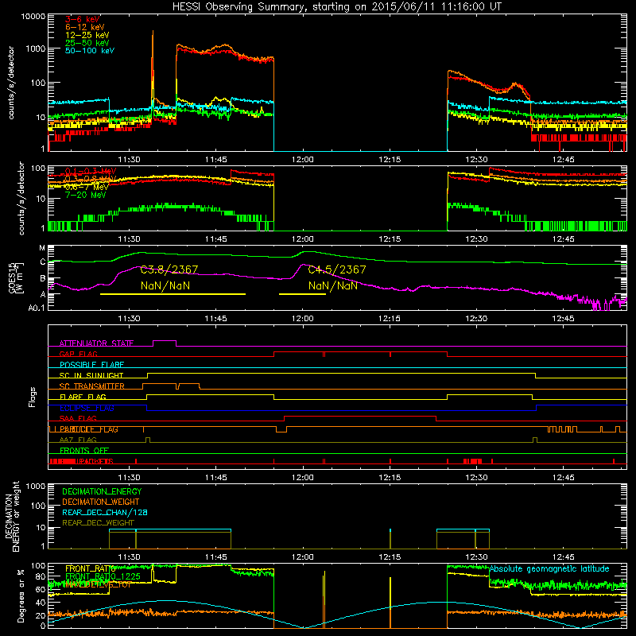Select the 12-25 keV legend label

tap(87, 35)
